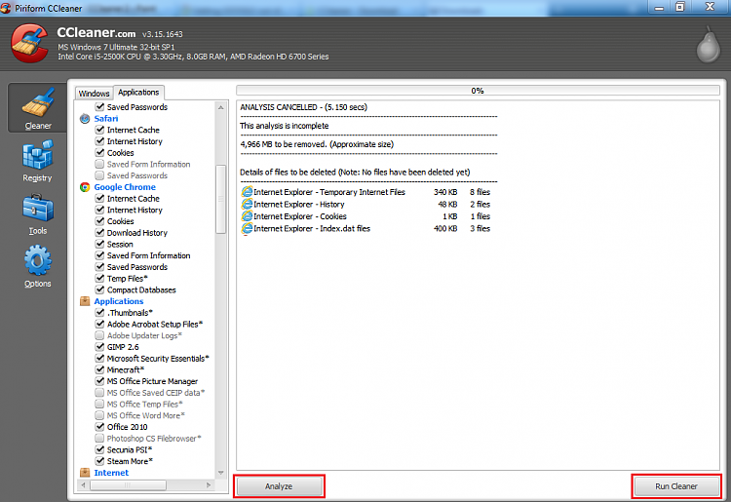Screen dimensions: 731x502
Task: Click the Piriform pear icon
Action: (709, 45)
